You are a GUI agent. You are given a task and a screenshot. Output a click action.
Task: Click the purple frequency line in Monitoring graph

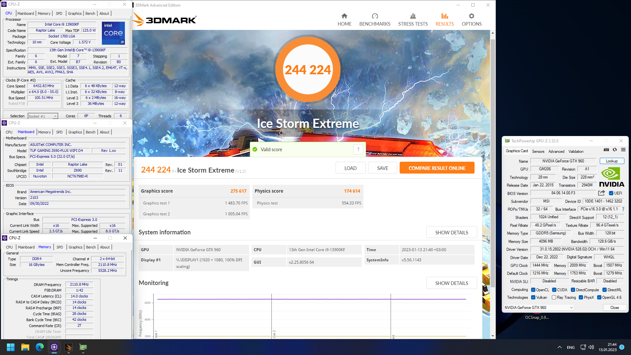click(x=312, y=299)
